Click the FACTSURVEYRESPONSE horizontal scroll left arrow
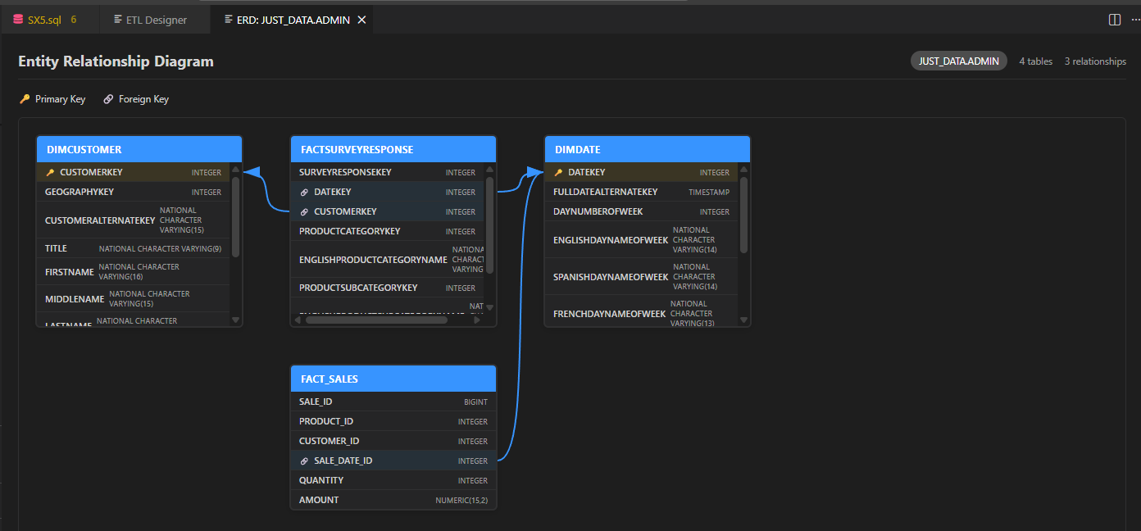Viewport: 1141px width, 531px height. 298,320
